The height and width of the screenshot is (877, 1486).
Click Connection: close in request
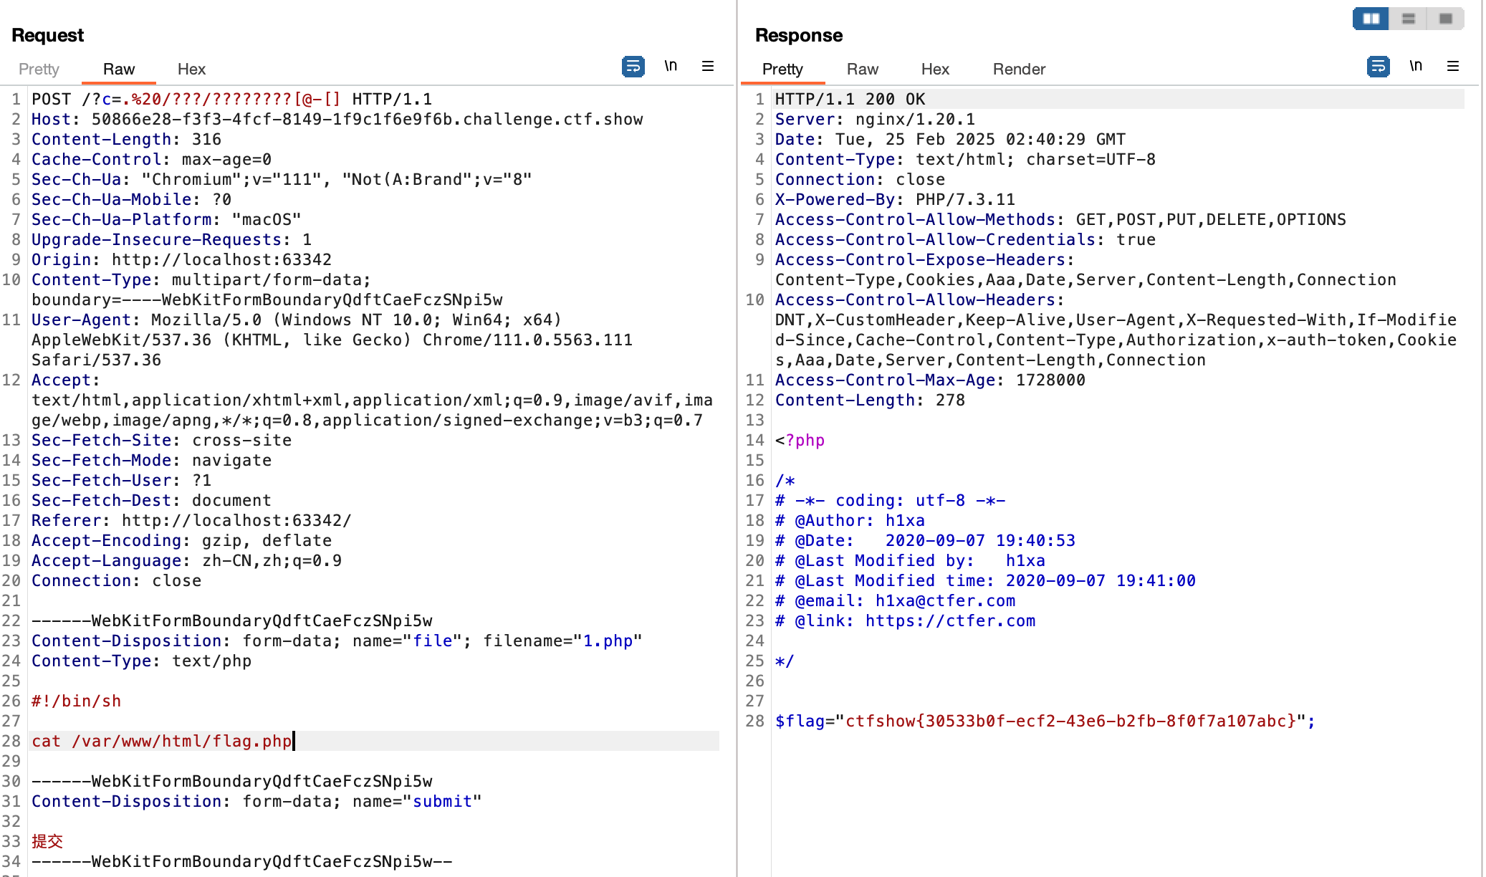pyautogui.click(x=116, y=580)
